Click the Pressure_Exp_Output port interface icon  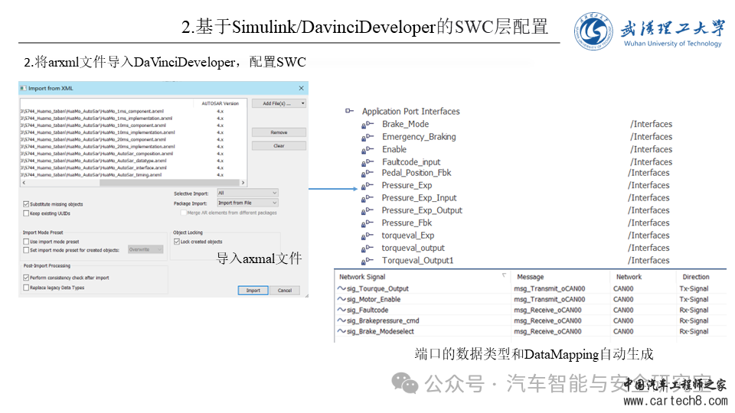[367, 211]
